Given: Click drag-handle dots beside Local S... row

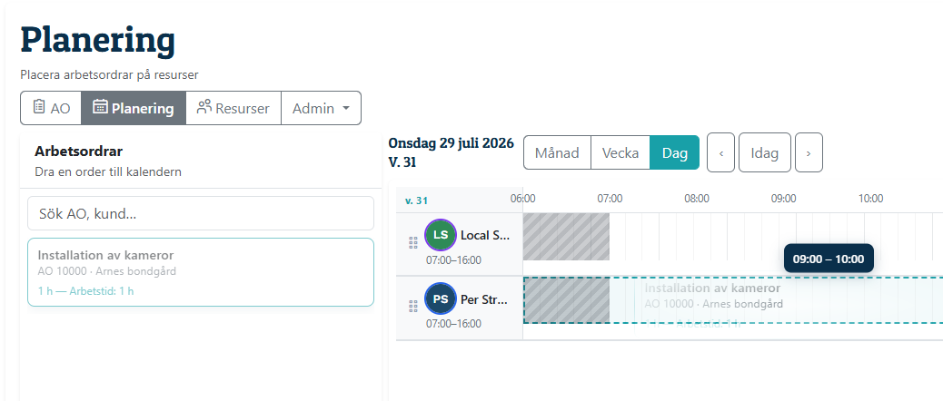Looking at the screenshot, I should point(413,242).
